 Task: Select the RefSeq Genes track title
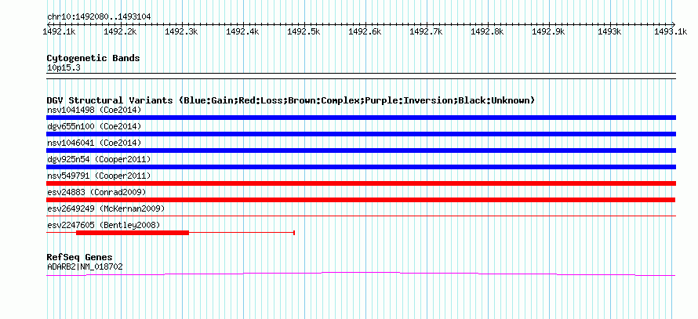pos(80,257)
